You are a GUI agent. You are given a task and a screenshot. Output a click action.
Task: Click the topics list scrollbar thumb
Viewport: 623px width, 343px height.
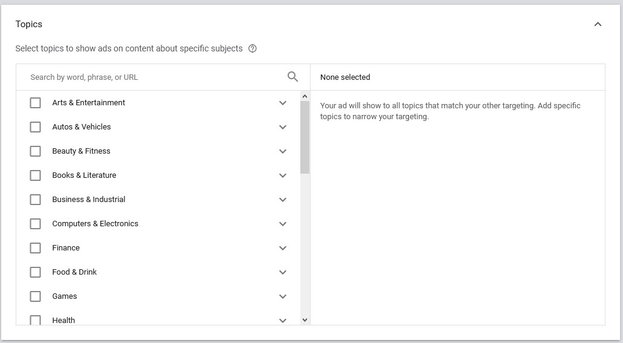pos(305,137)
